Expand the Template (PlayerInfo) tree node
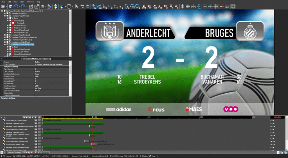Screen dimensions: 288x158 (5, 13)
